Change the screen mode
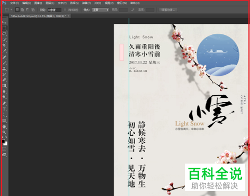This screenshot has height=196, width=250. 4,155
